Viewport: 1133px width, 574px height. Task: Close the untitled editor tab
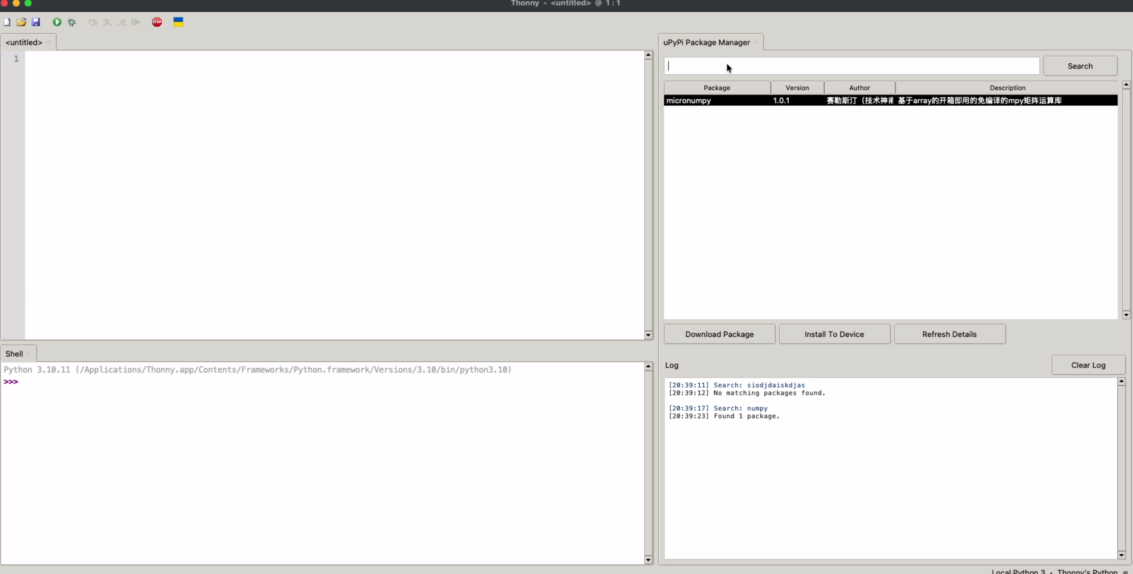point(48,42)
